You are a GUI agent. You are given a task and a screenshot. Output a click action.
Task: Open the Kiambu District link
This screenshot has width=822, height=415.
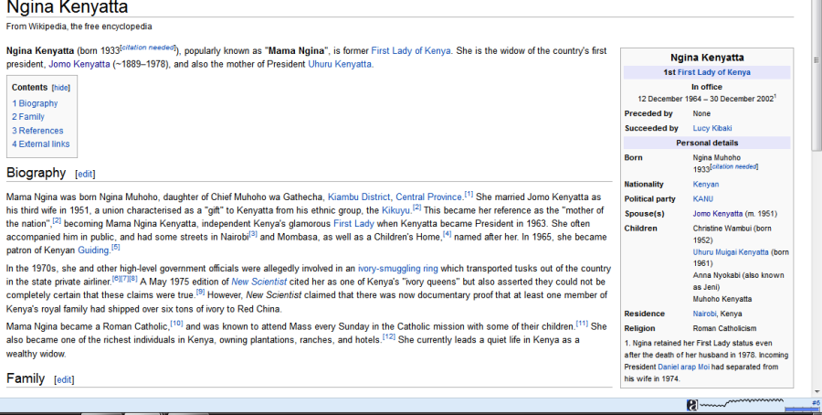tap(359, 197)
